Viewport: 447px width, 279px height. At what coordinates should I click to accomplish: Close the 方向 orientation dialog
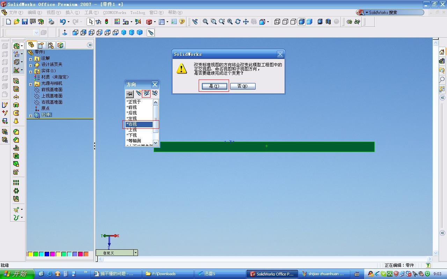coord(155,84)
